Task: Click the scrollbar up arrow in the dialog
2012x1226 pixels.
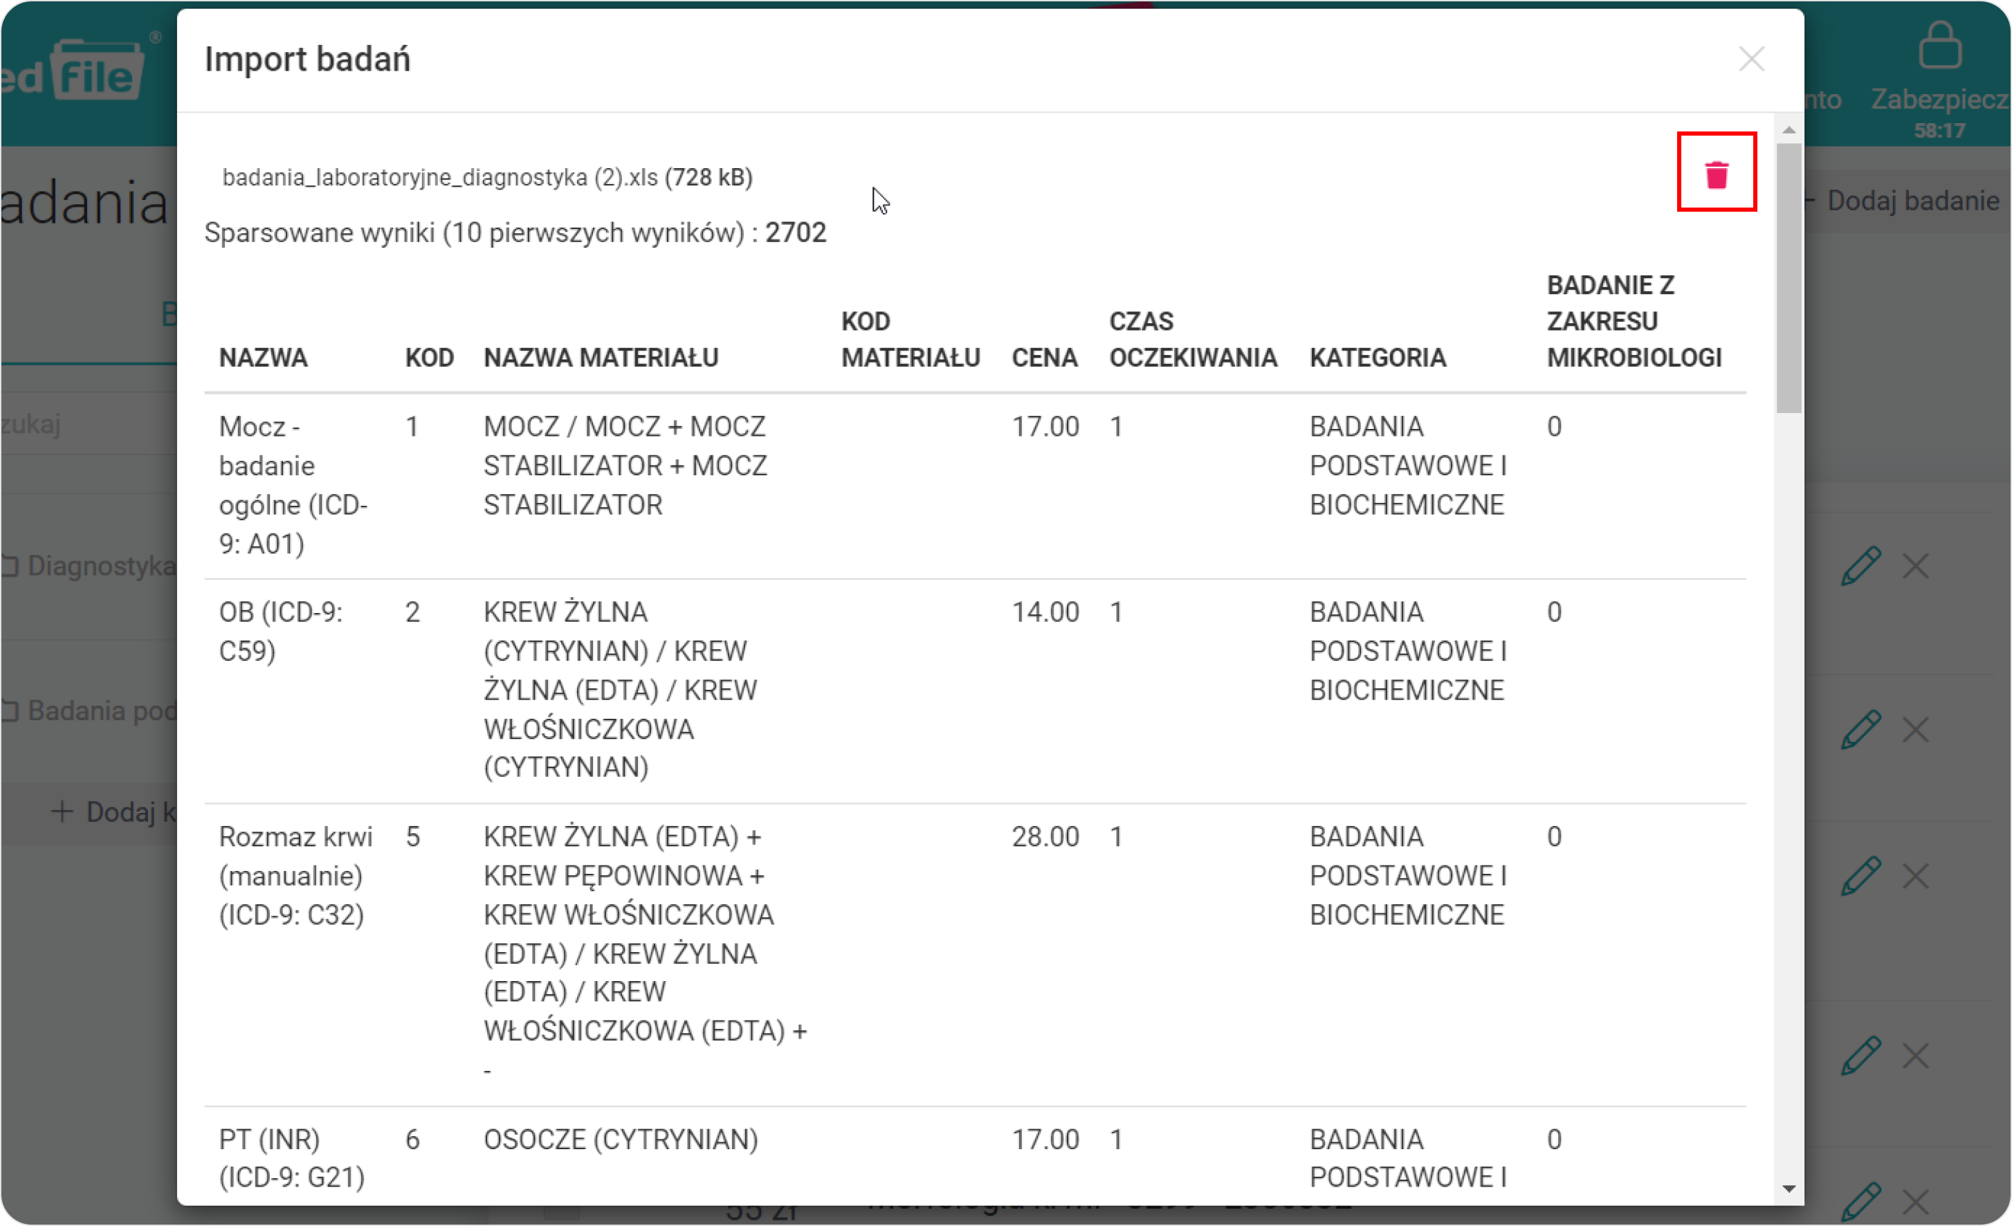Action: pyautogui.click(x=1789, y=131)
